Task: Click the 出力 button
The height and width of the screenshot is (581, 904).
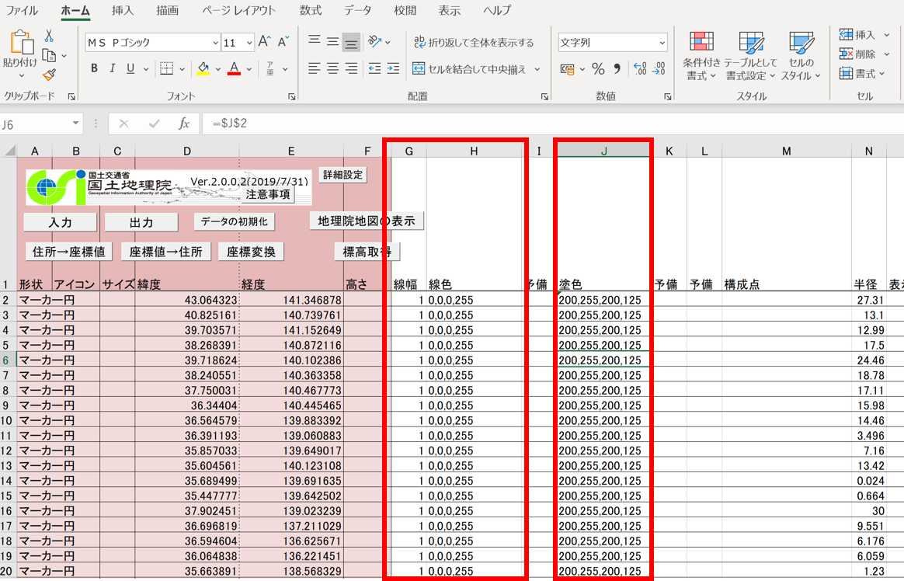Action: [141, 222]
